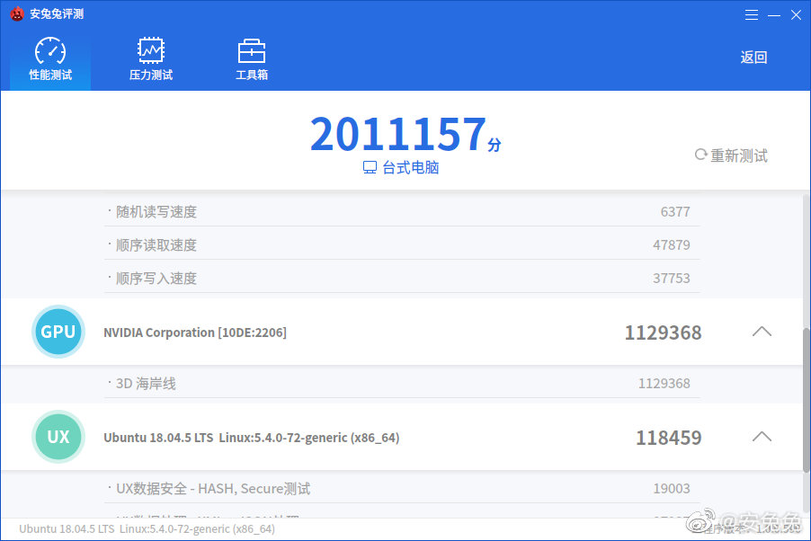Click the 台式电脑 device type label

(411, 167)
